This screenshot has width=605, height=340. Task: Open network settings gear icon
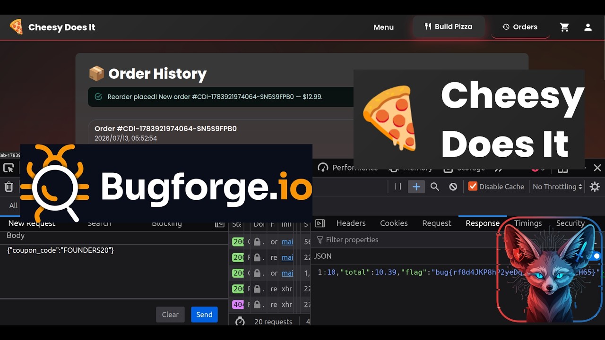pyautogui.click(x=595, y=187)
